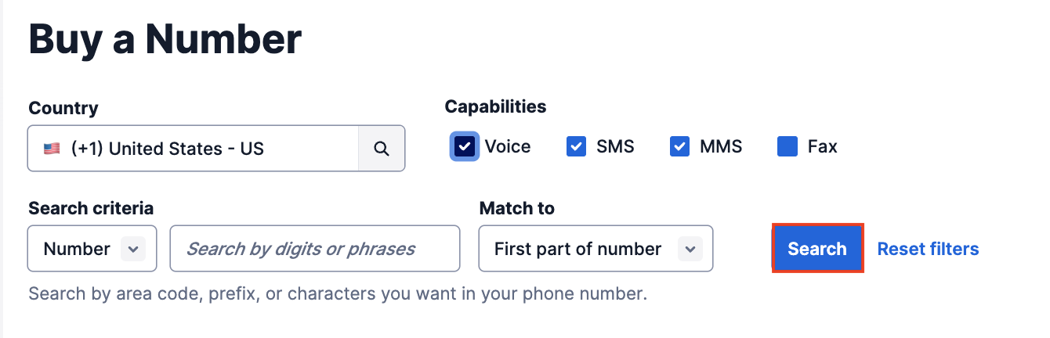
Task: Focus the Search by digits or phrases field
Action: 315,249
